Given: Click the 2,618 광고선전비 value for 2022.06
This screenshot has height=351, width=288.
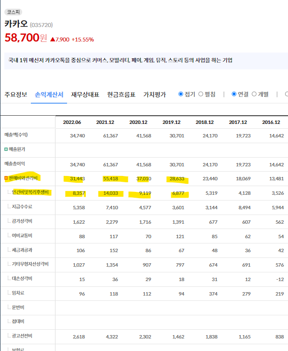Looking at the screenshot, I should [x=79, y=337].
